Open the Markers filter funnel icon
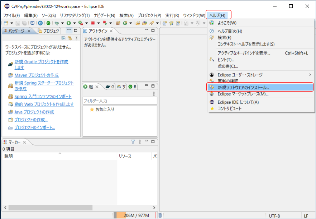 [x=133, y=142]
